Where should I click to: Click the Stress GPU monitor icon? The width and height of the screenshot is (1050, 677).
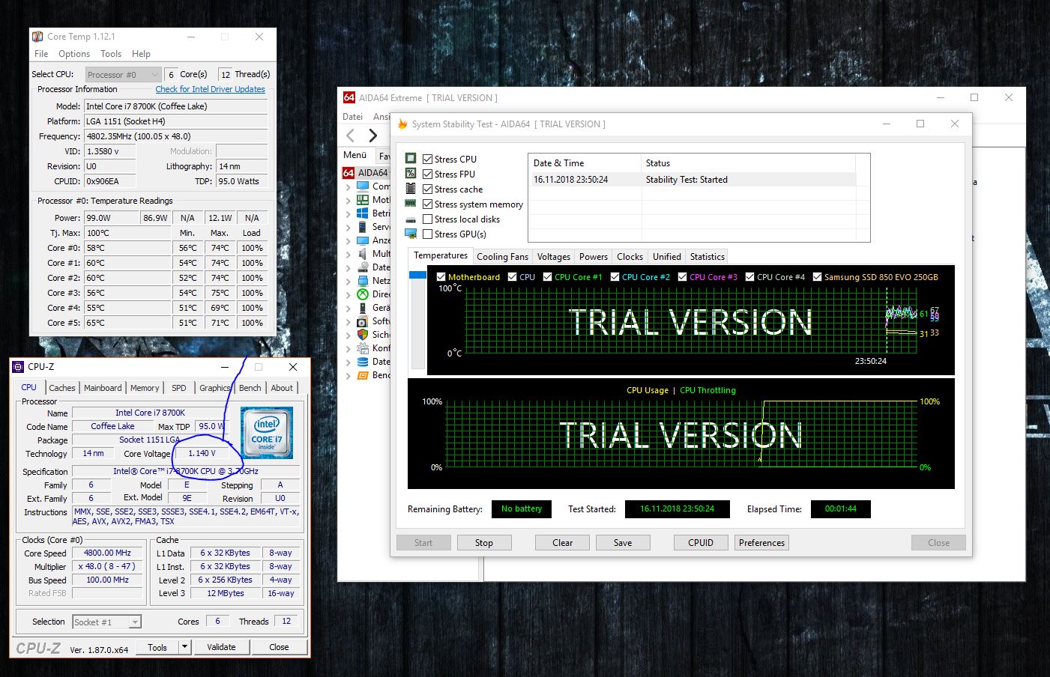(x=411, y=234)
